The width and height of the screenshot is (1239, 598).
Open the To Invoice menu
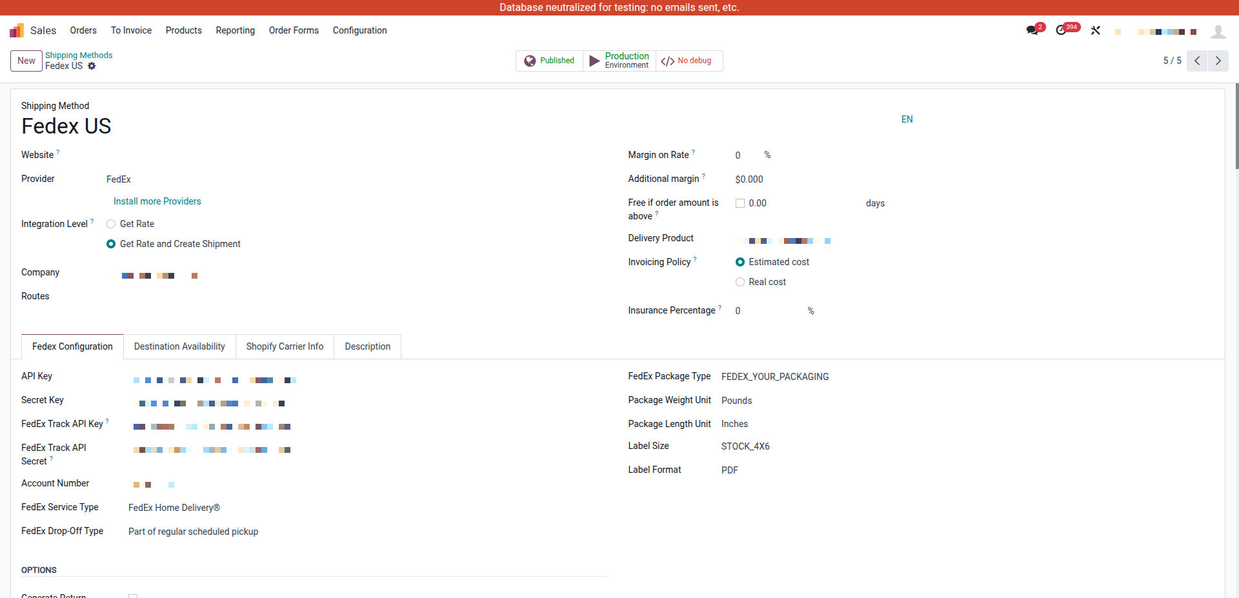(131, 30)
